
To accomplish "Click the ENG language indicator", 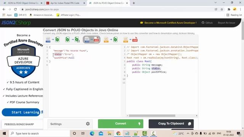I will tap(219, 134).
